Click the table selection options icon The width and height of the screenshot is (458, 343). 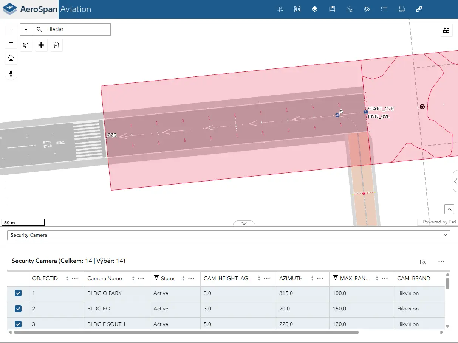(423, 261)
